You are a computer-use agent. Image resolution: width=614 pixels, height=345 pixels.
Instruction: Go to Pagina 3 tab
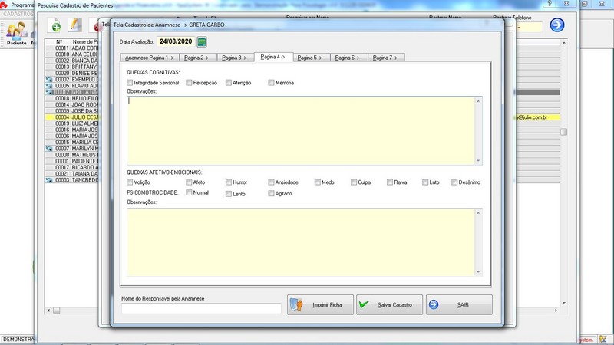[x=235, y=58]
